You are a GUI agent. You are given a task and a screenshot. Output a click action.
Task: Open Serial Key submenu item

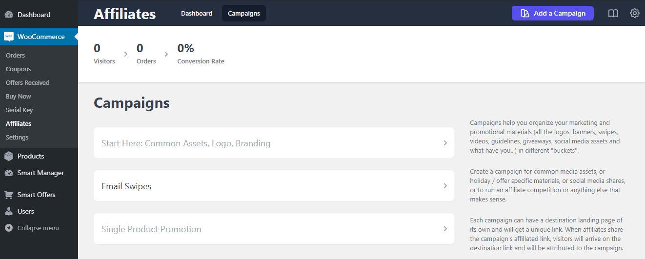point(20,110)
